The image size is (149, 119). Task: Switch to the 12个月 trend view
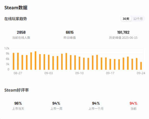click(x=138, y=19)
